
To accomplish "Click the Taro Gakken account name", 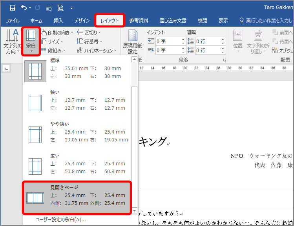I will (x=279, y=7).
